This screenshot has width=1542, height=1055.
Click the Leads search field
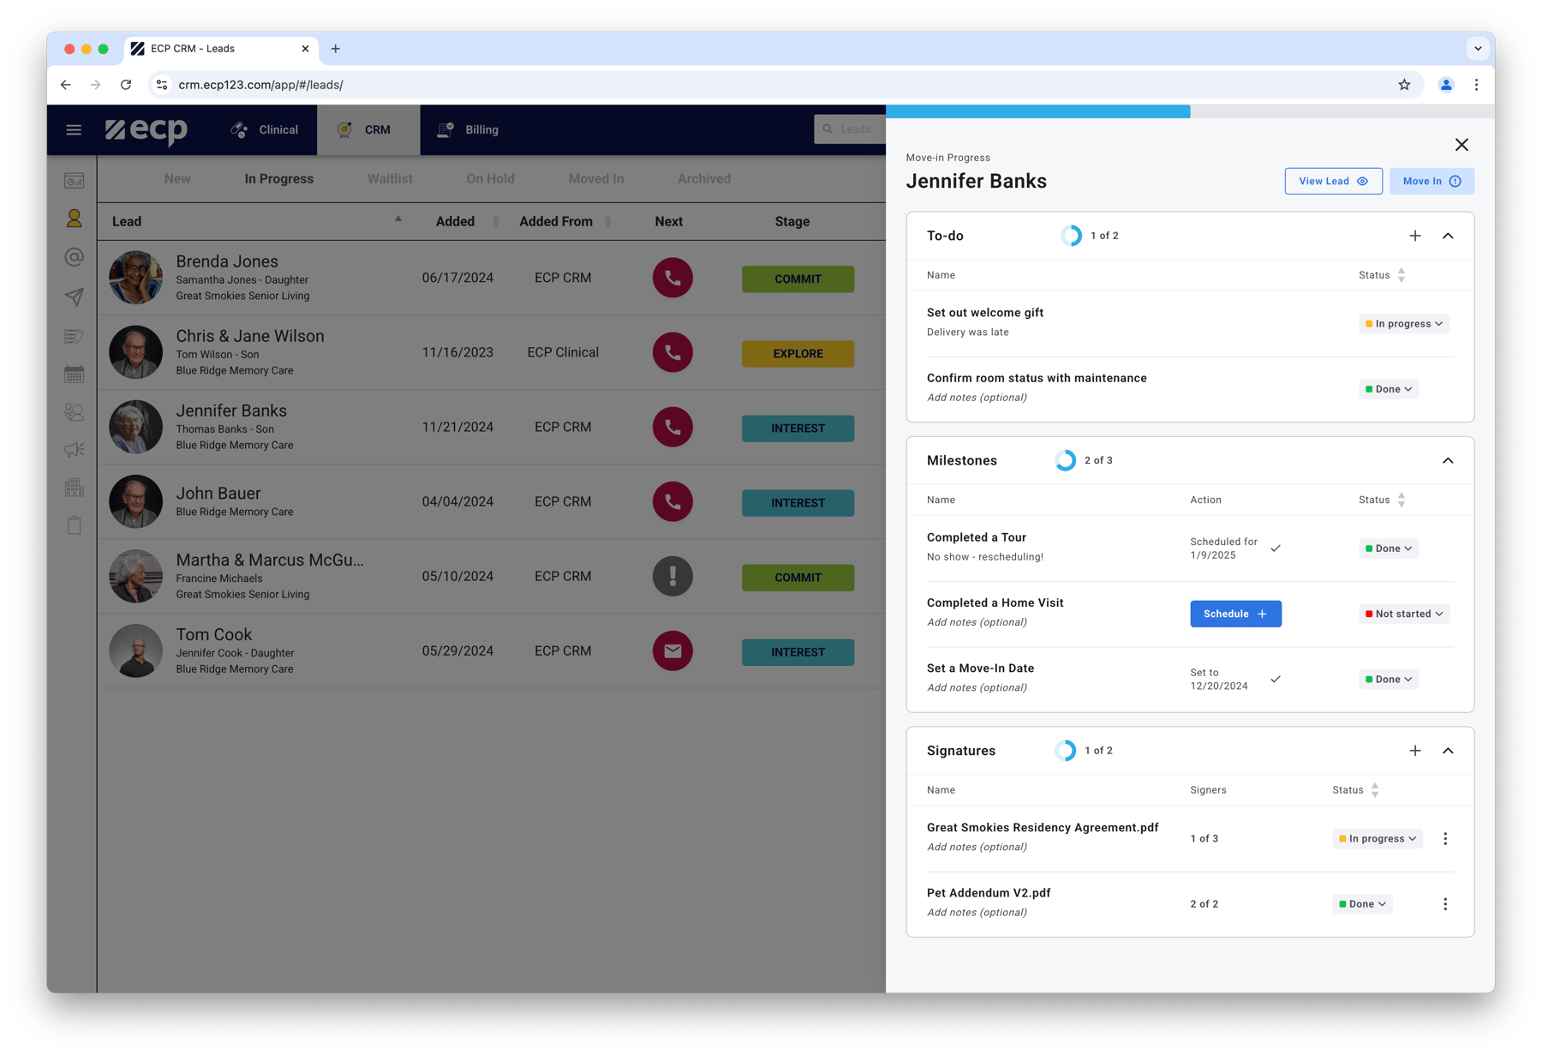click(854, 129)
